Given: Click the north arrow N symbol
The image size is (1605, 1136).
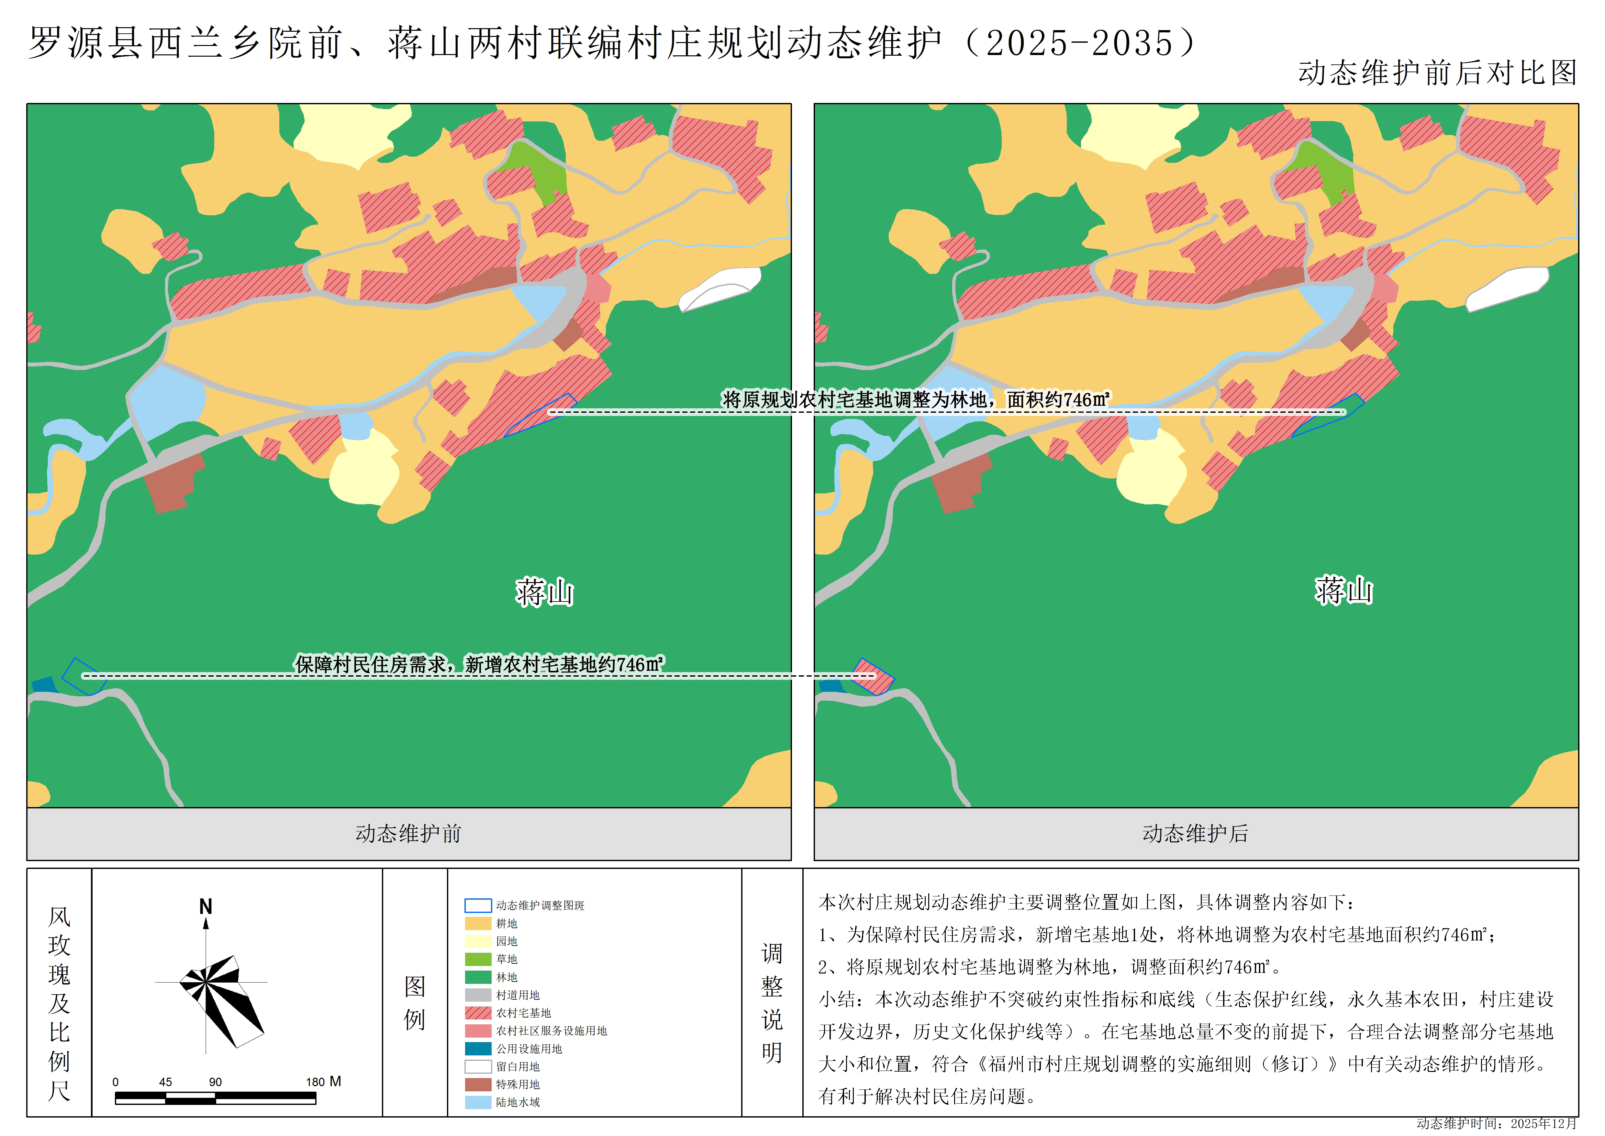Looking at the screenshot, I should click(206, 907).
